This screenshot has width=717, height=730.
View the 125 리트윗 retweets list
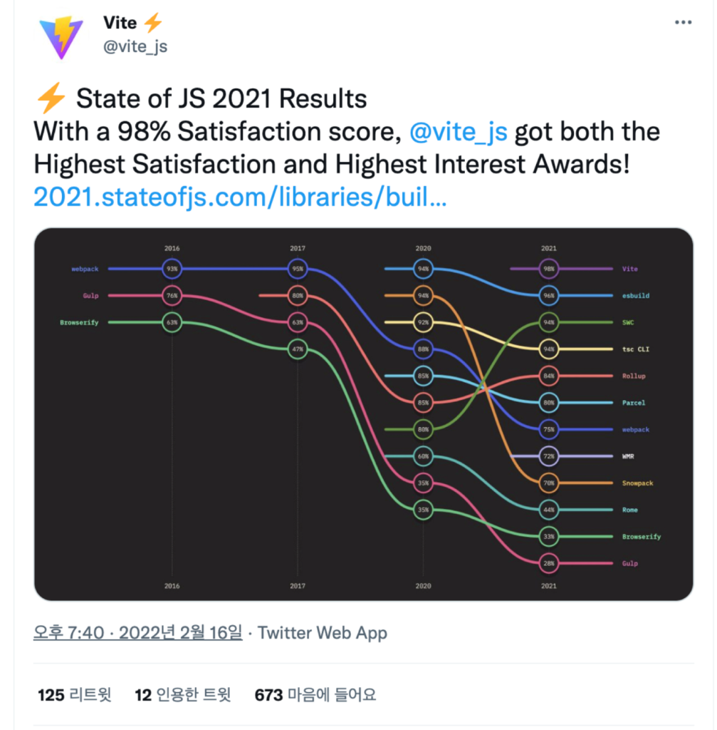(x=74, y=694)
